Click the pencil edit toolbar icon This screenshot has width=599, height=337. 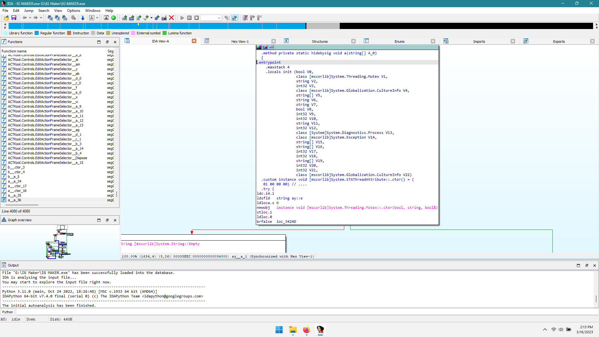coord(164,18)
